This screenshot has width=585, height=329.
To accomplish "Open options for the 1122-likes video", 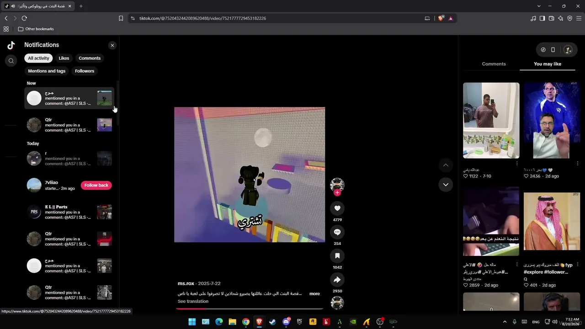I will tap(517, 163).
